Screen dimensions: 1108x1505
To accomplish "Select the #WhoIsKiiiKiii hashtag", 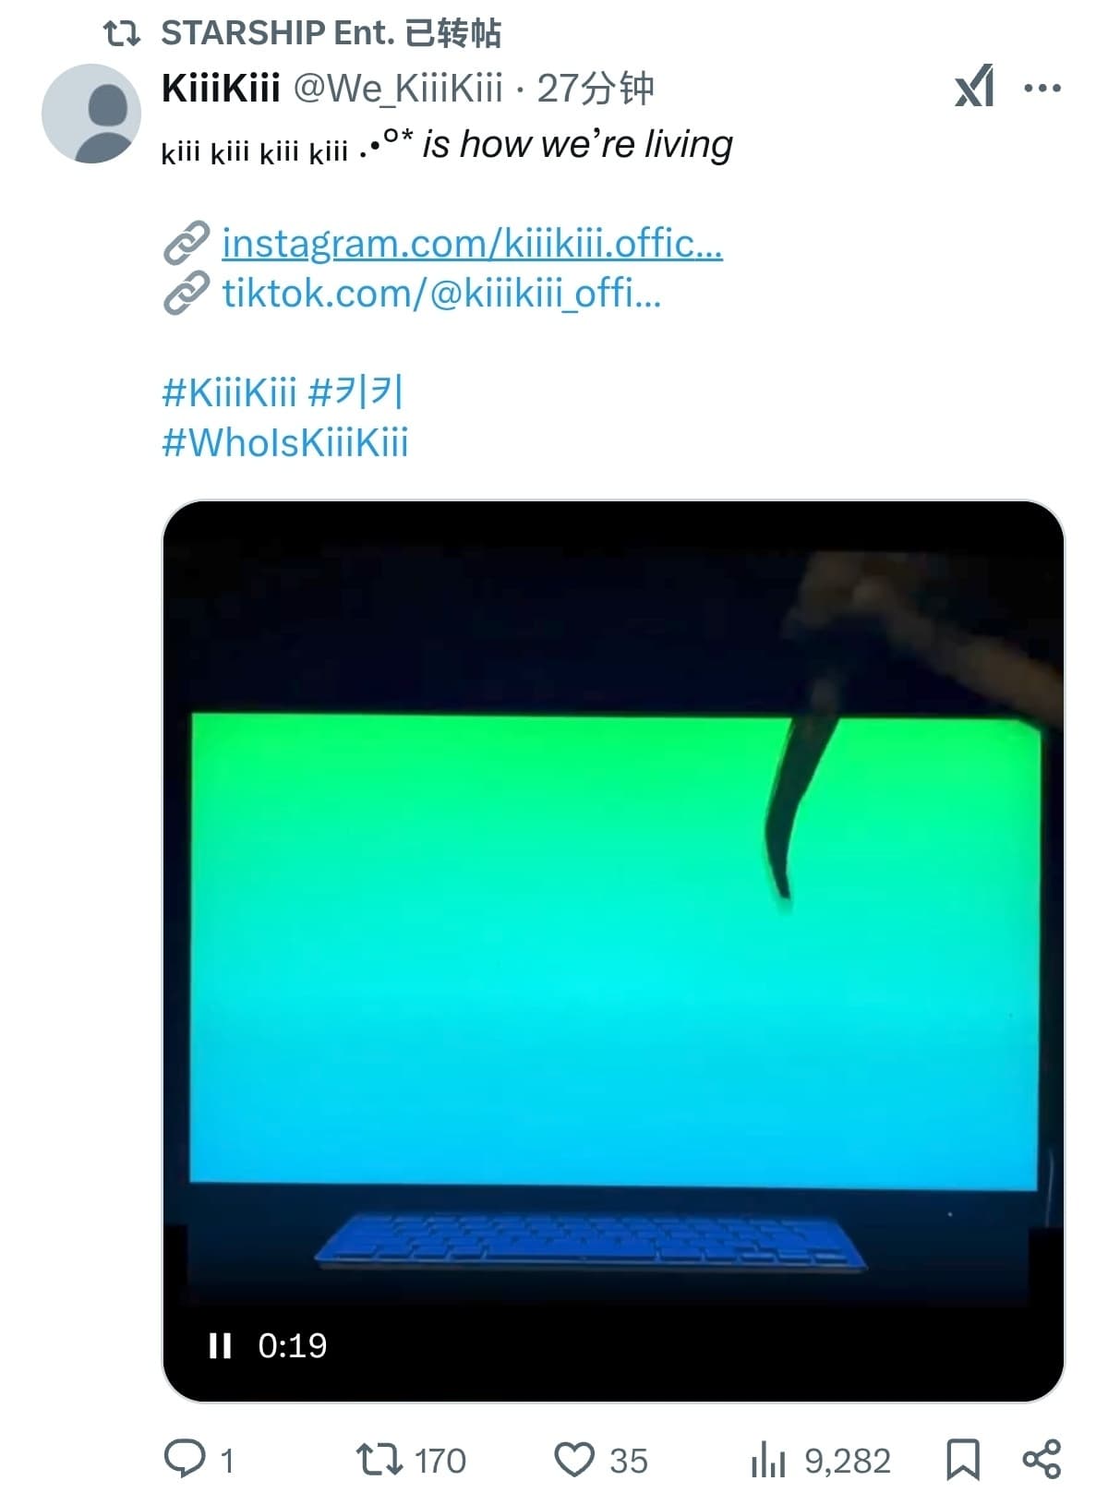I will click(285, 442).
